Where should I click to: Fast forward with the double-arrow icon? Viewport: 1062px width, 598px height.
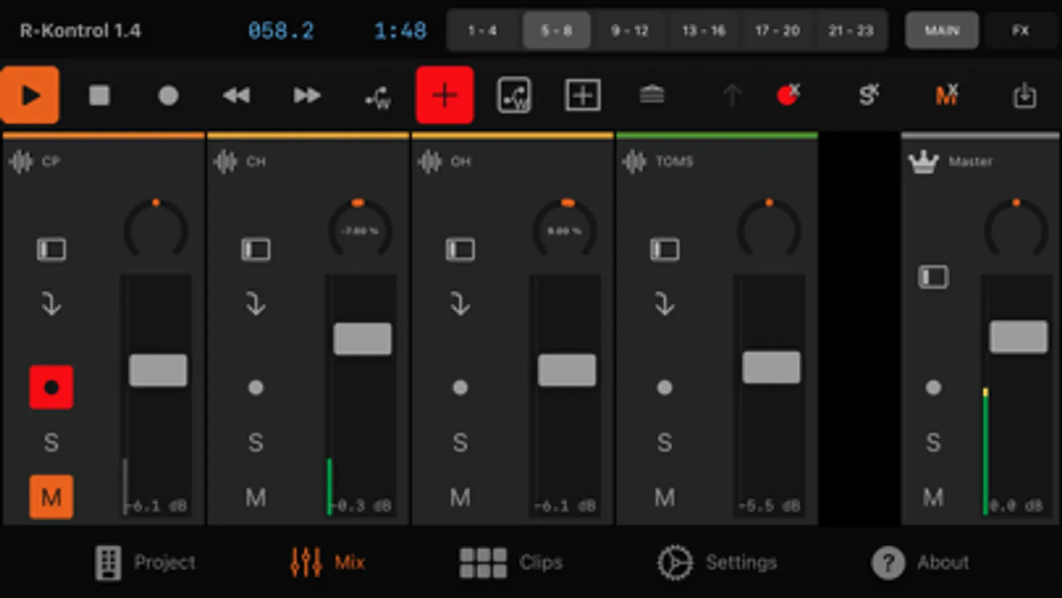click(x=306, y=96)
